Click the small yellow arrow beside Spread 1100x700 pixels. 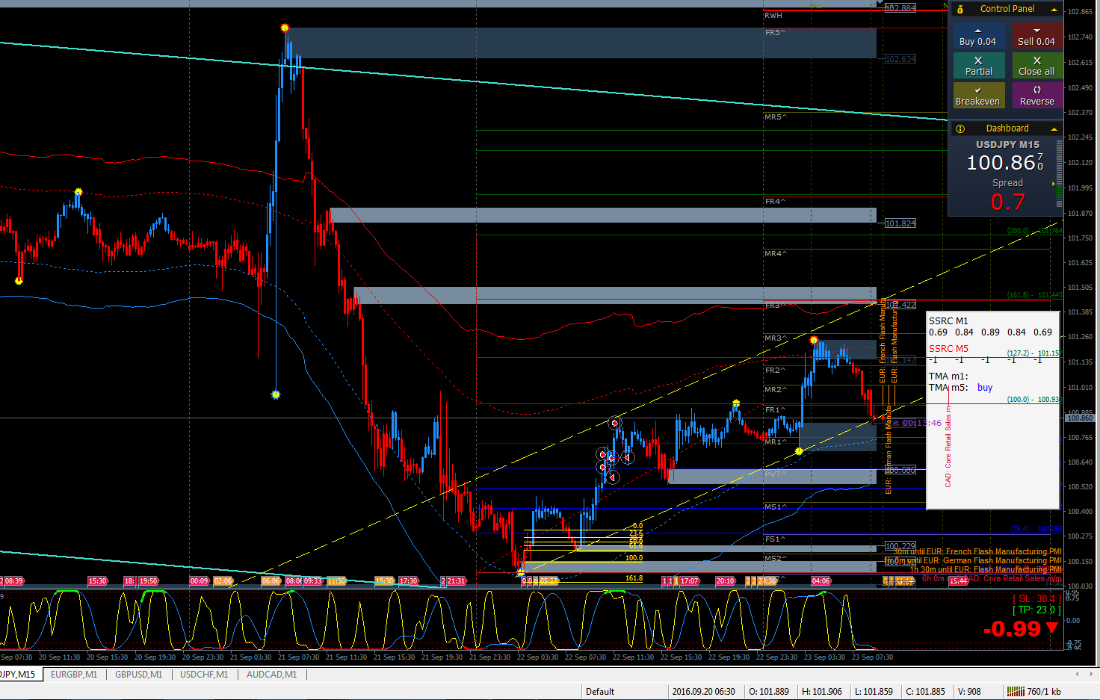[1054, 183]
